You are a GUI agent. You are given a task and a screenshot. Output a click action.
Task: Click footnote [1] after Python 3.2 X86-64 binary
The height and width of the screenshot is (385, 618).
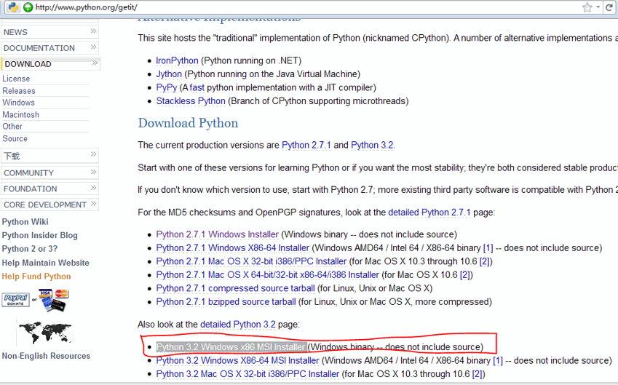pyautogui.click(x=498, y=360)
